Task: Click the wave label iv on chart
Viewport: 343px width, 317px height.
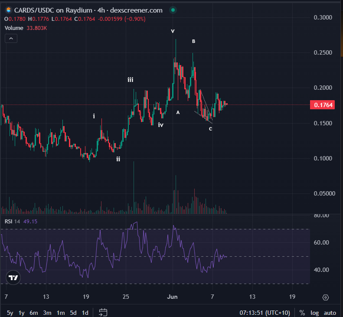Action: [x=161, y=125]
